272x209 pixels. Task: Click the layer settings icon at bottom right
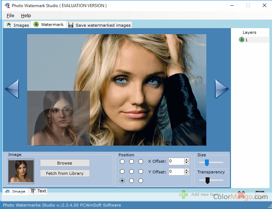pyautogui.click(x=260, y=195)
